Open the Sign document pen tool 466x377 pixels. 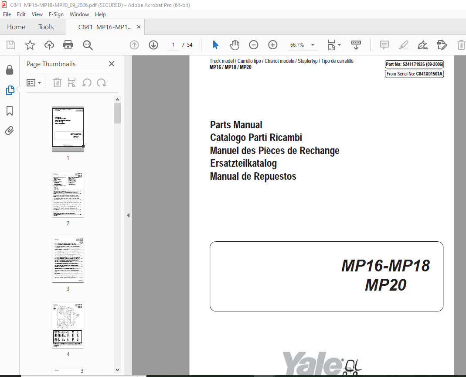tap(422, 45)
